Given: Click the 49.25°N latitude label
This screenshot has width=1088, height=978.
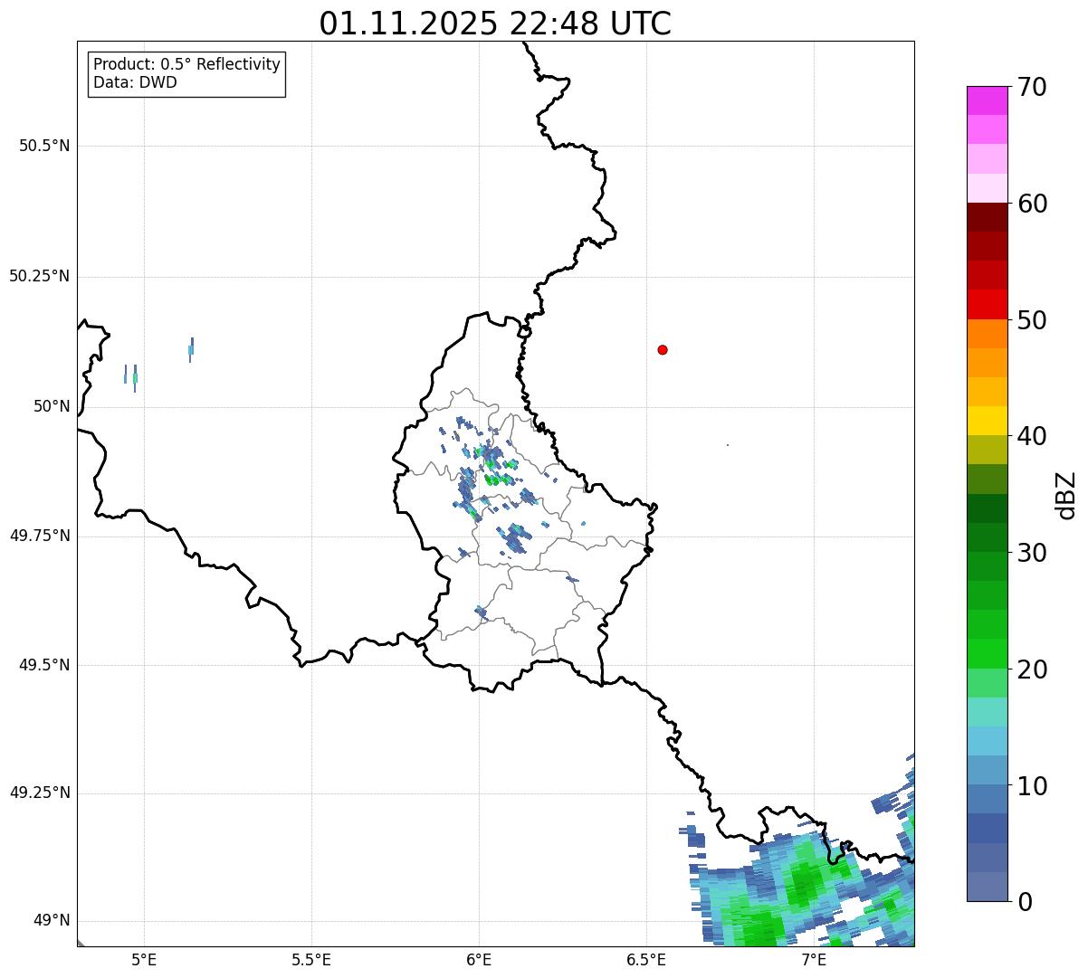Looking at the screenshot, I should coord(40,793).
